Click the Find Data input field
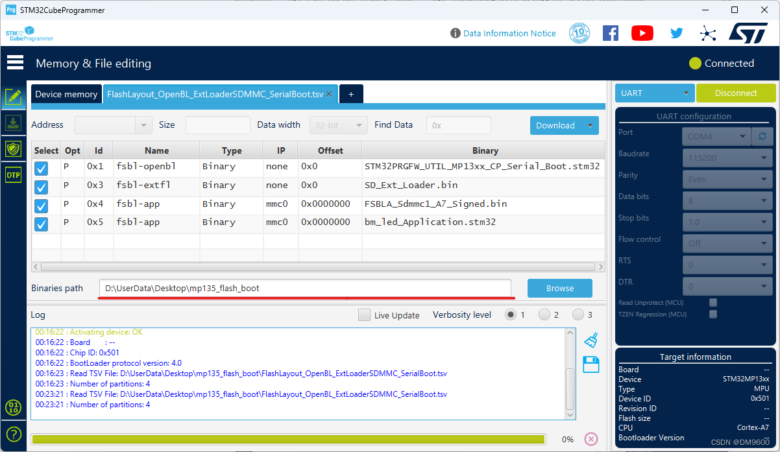This screenshot has width=780, height=452. [458, 125]
